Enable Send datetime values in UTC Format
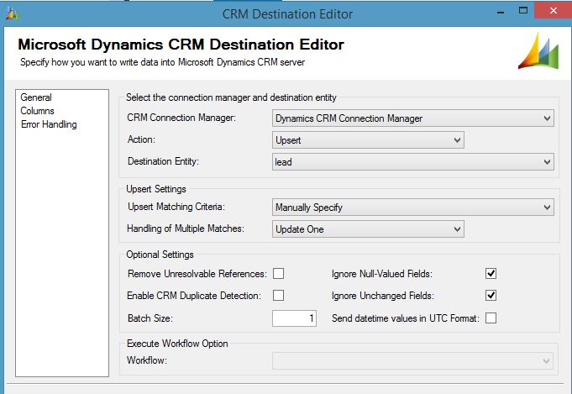Viewport: 572px width, 394px height. 491,318
